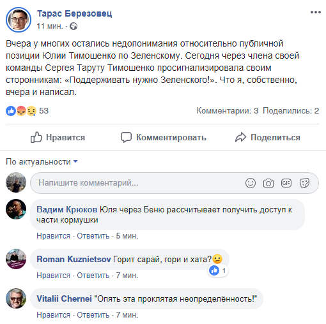Open Тарас Березовец profile name link
This screenshot has width=326, height=324.
[x=74, y=13]
